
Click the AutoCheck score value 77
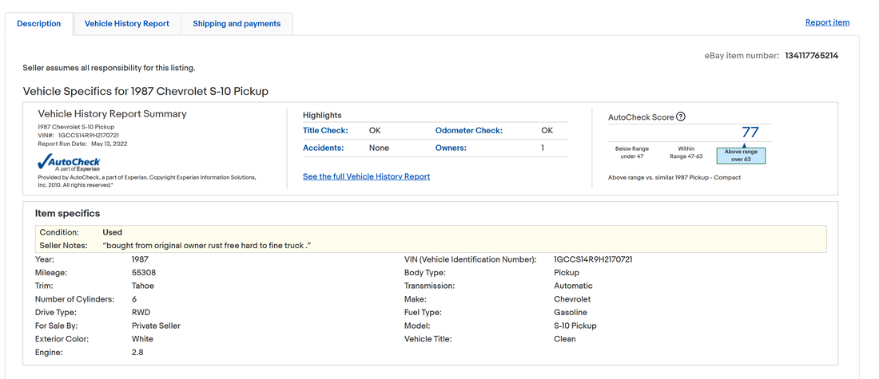750,132
